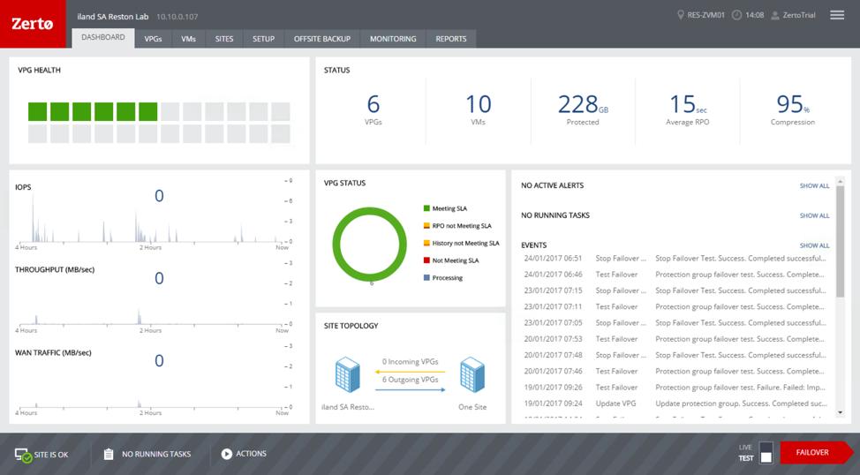
Task: Click the ZertoTrial username
Action: [799, 15]
